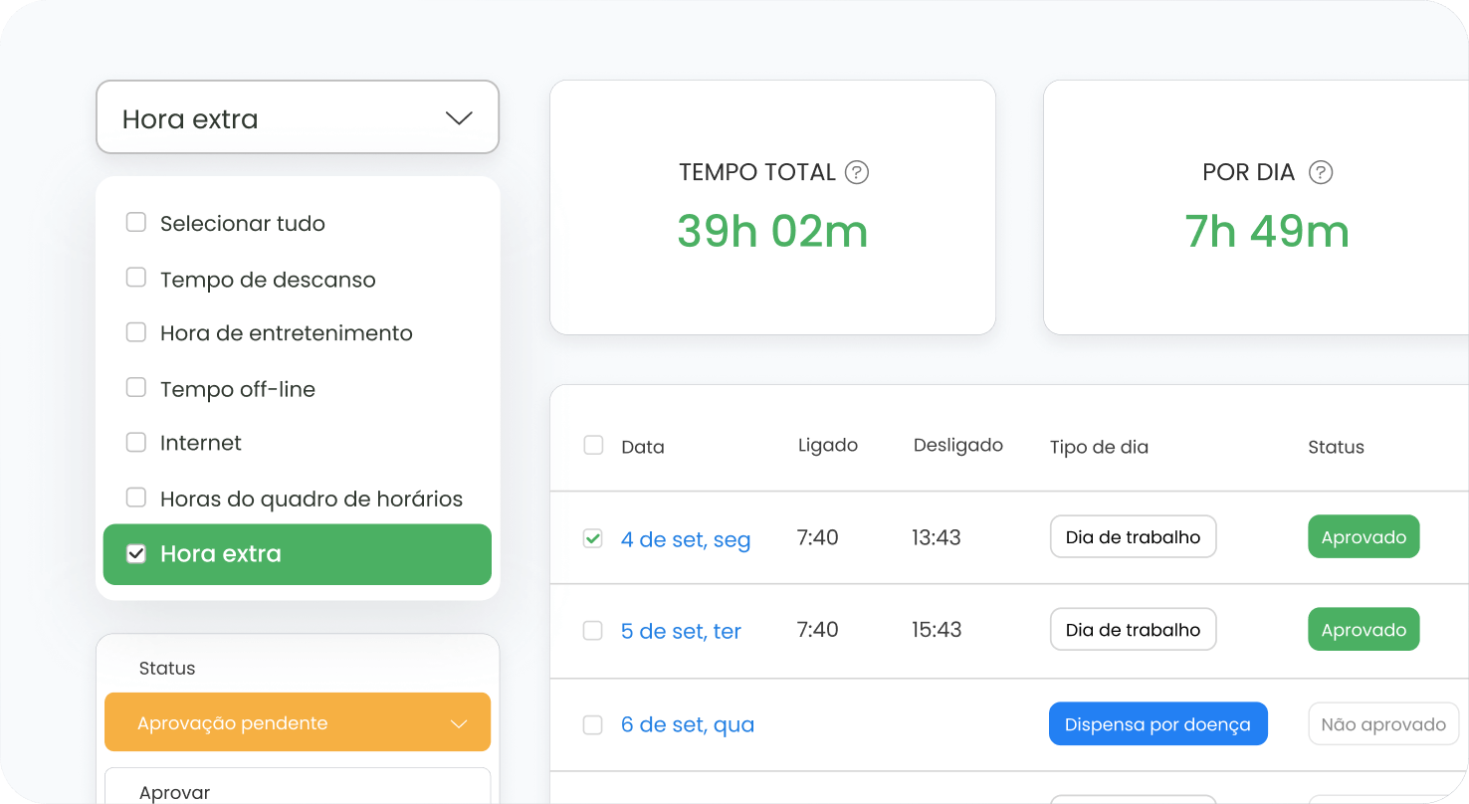Toggle the Tempo off-line checkbox
1469x804 pixels.
(x=136, y=388)
